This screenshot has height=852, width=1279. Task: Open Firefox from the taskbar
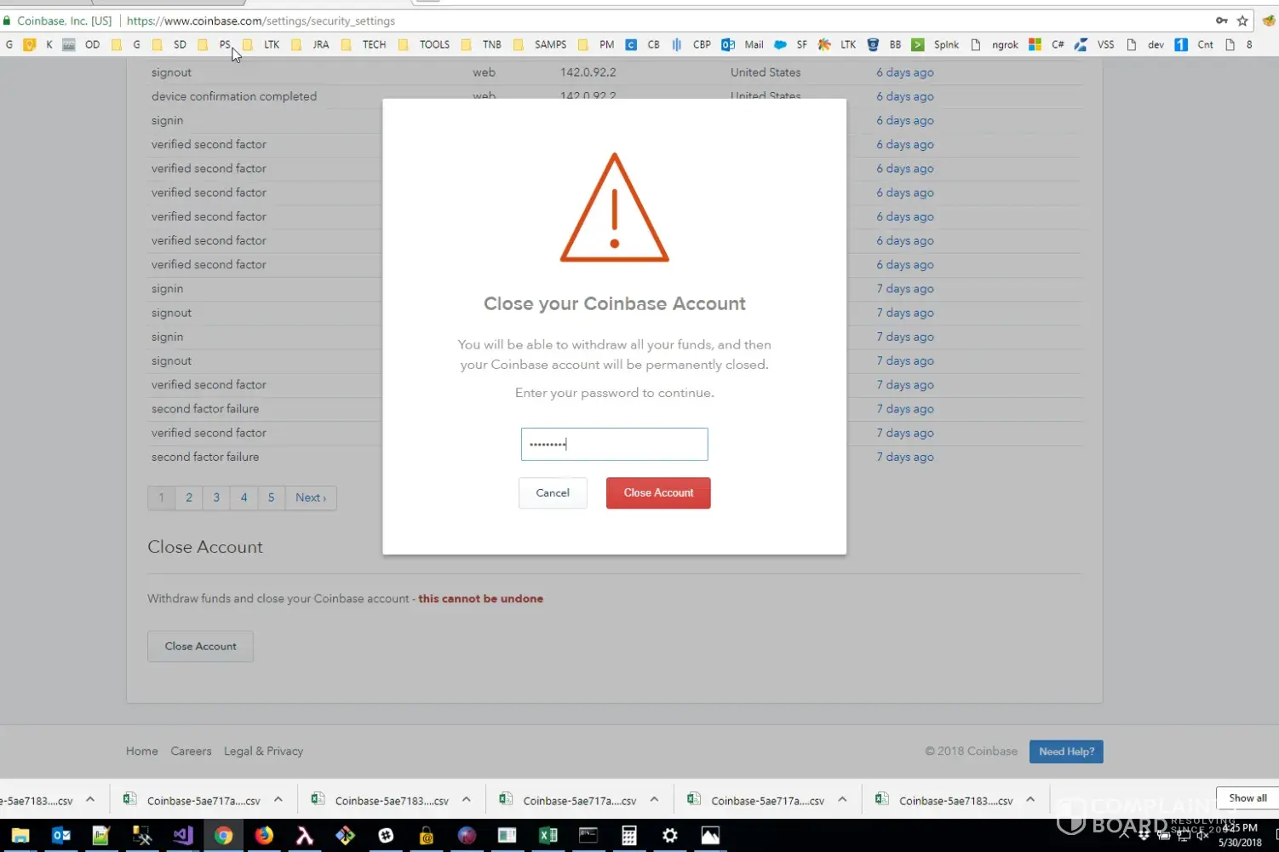pos(264,836)
